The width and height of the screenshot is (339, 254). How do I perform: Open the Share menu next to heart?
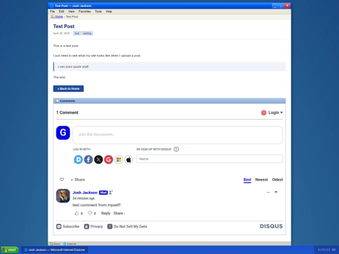(78, 180)
